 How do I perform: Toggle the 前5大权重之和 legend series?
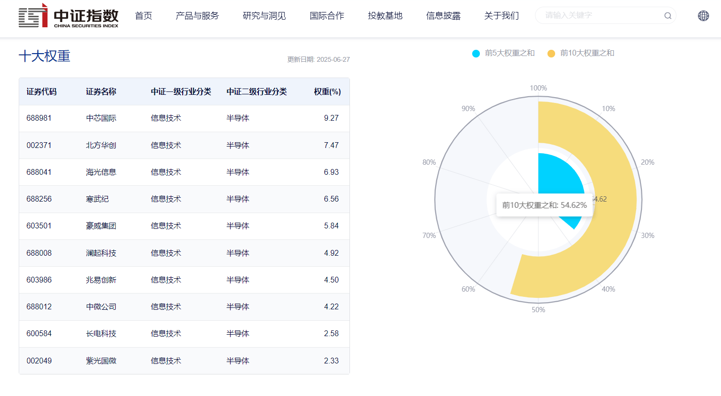(x=503, y=53)
